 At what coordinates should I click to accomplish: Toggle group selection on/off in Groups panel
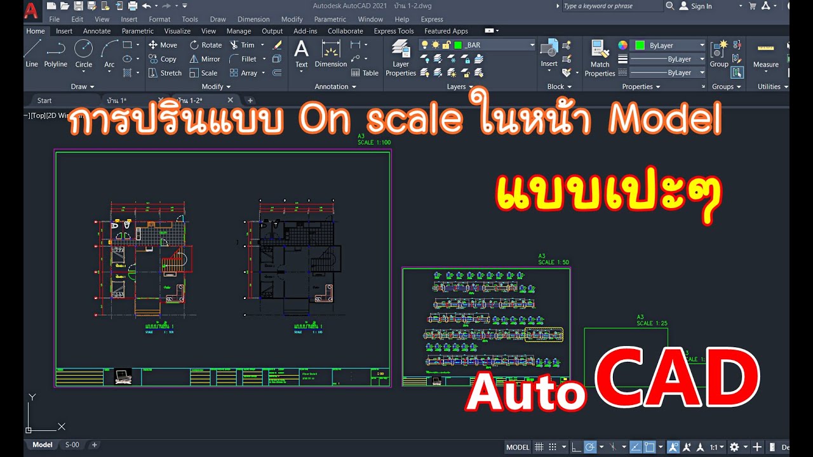tap(737, 72)
